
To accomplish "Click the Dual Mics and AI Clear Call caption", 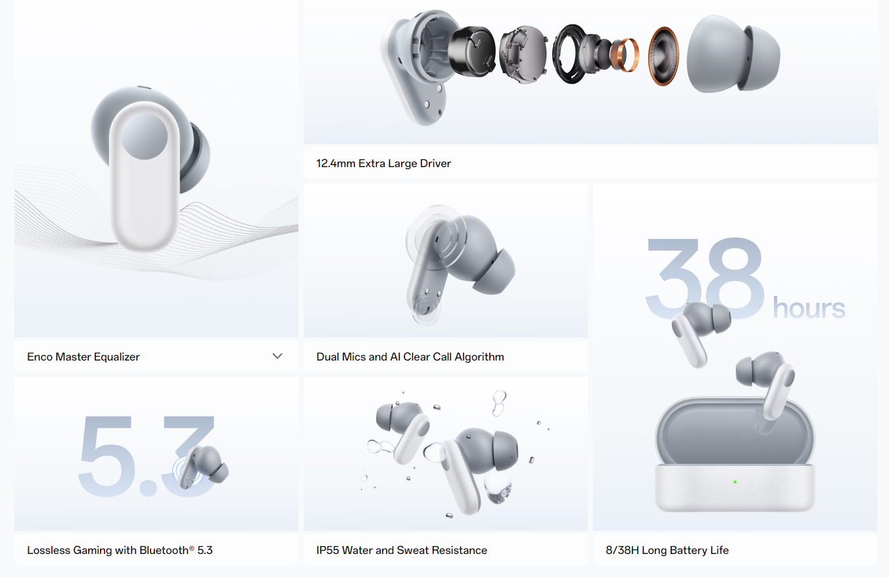I will 410,357.
